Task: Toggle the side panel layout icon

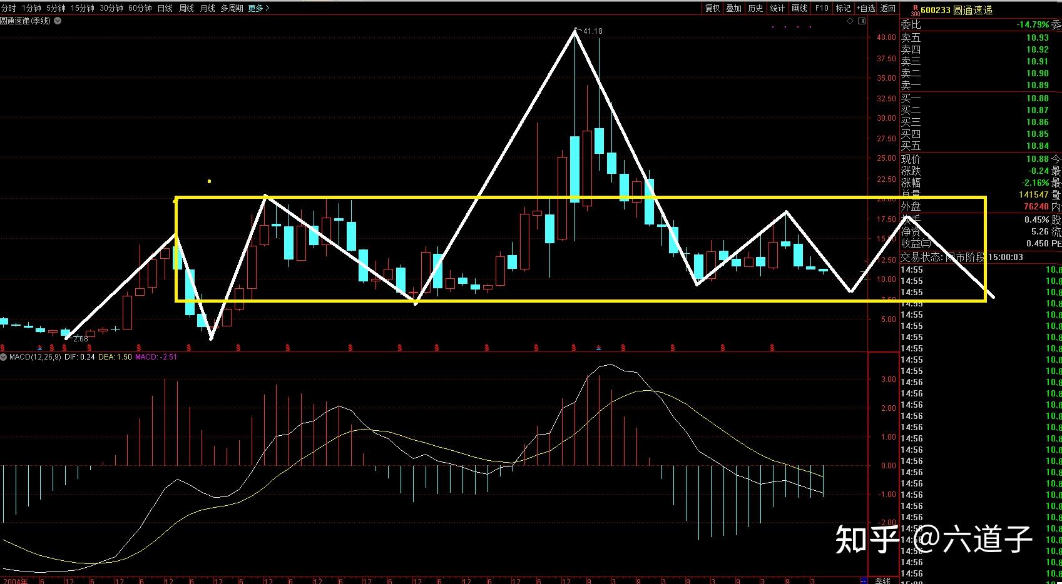Action: [x=862, y=21]
